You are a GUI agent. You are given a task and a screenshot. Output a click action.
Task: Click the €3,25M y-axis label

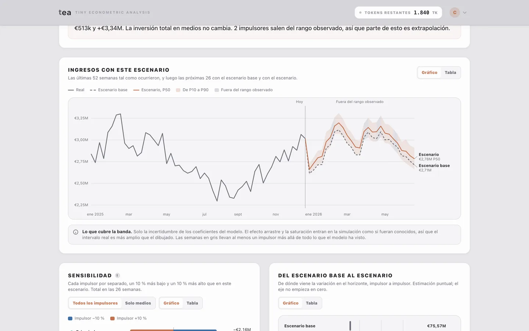coord(81,118)
